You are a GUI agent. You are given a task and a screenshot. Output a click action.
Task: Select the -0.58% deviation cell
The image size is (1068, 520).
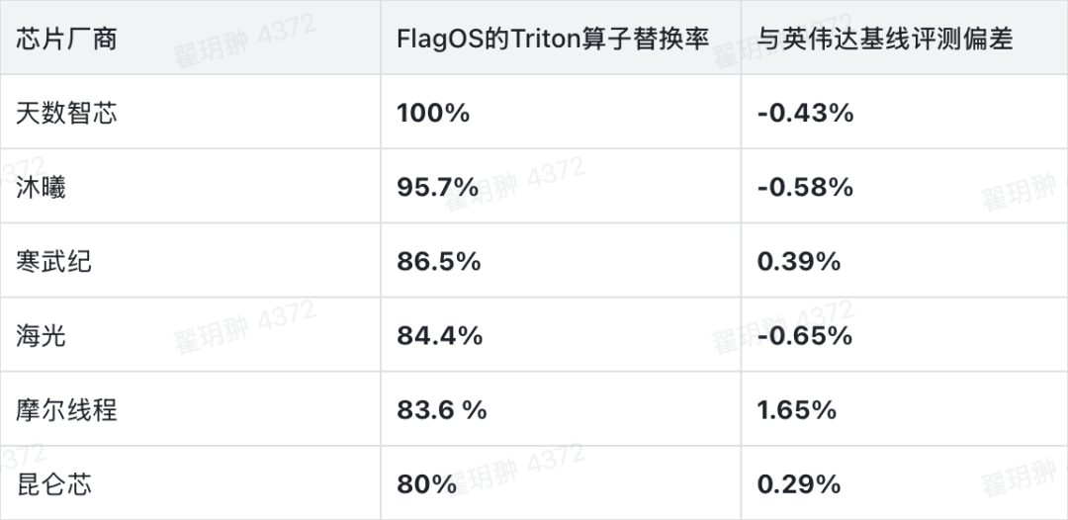click(805, 187)
